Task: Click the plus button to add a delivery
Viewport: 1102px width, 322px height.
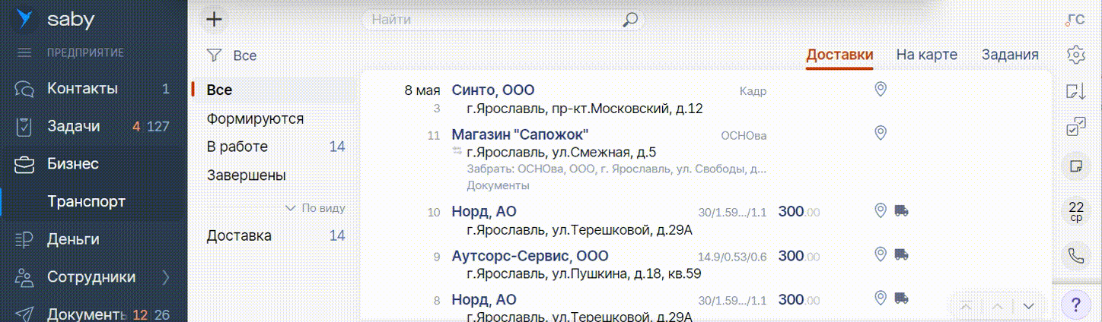Action: pyautogui.click(x=215, y=20)
